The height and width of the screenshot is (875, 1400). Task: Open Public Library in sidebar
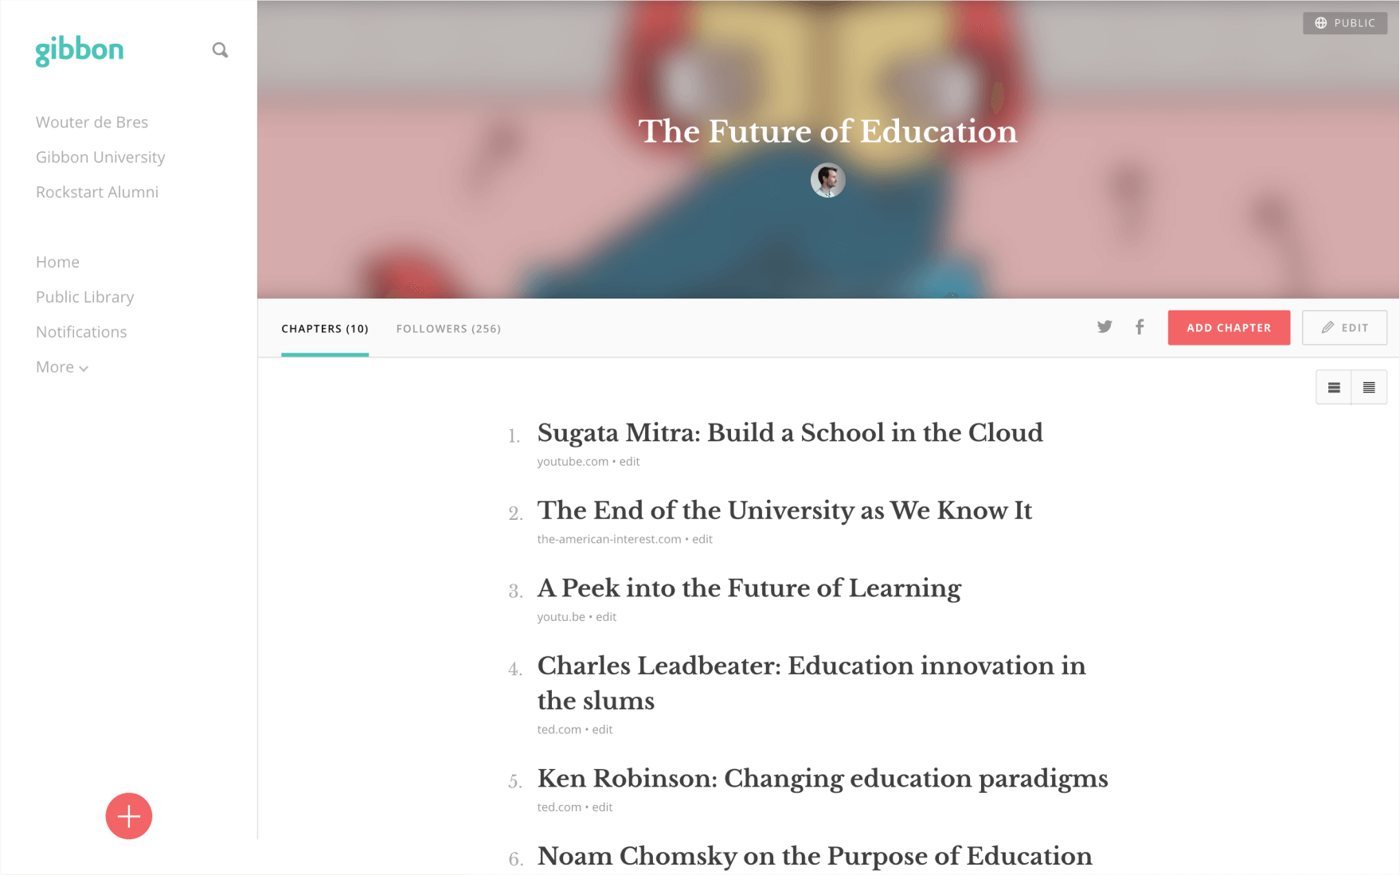[84, 297]
